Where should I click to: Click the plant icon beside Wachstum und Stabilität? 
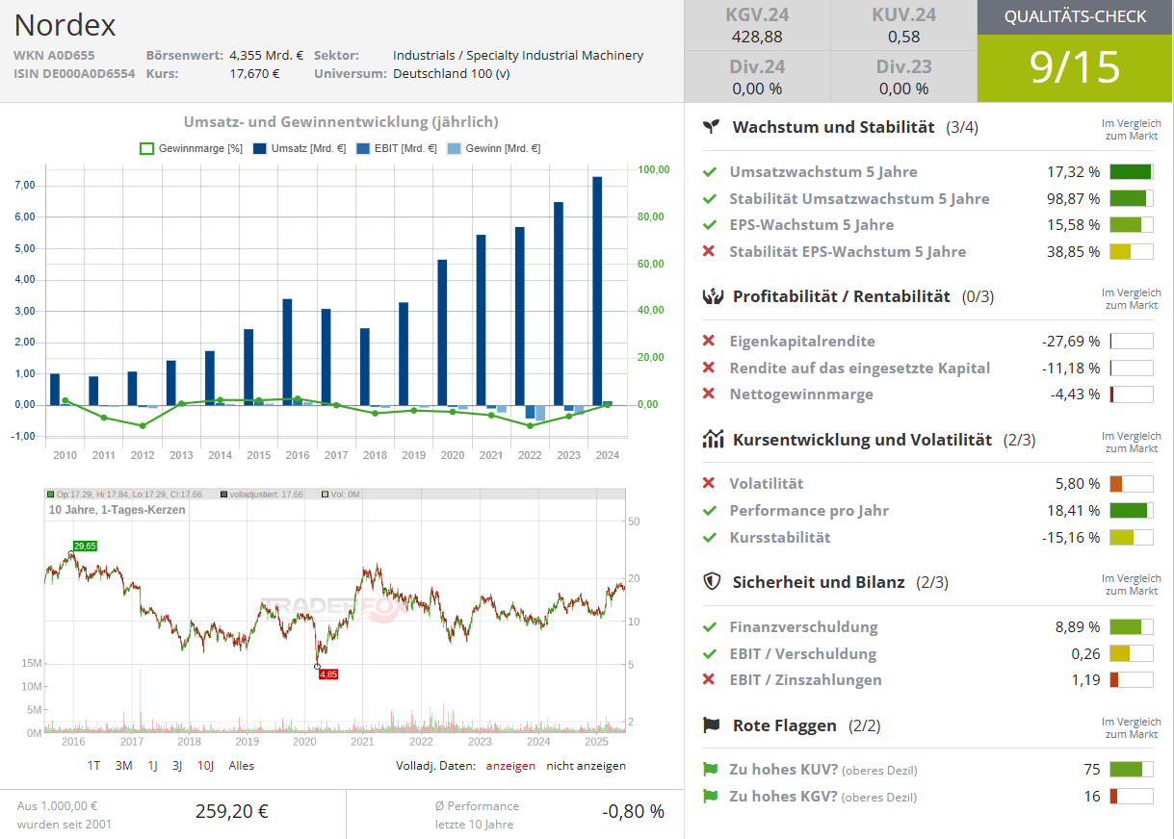point(711,127)
